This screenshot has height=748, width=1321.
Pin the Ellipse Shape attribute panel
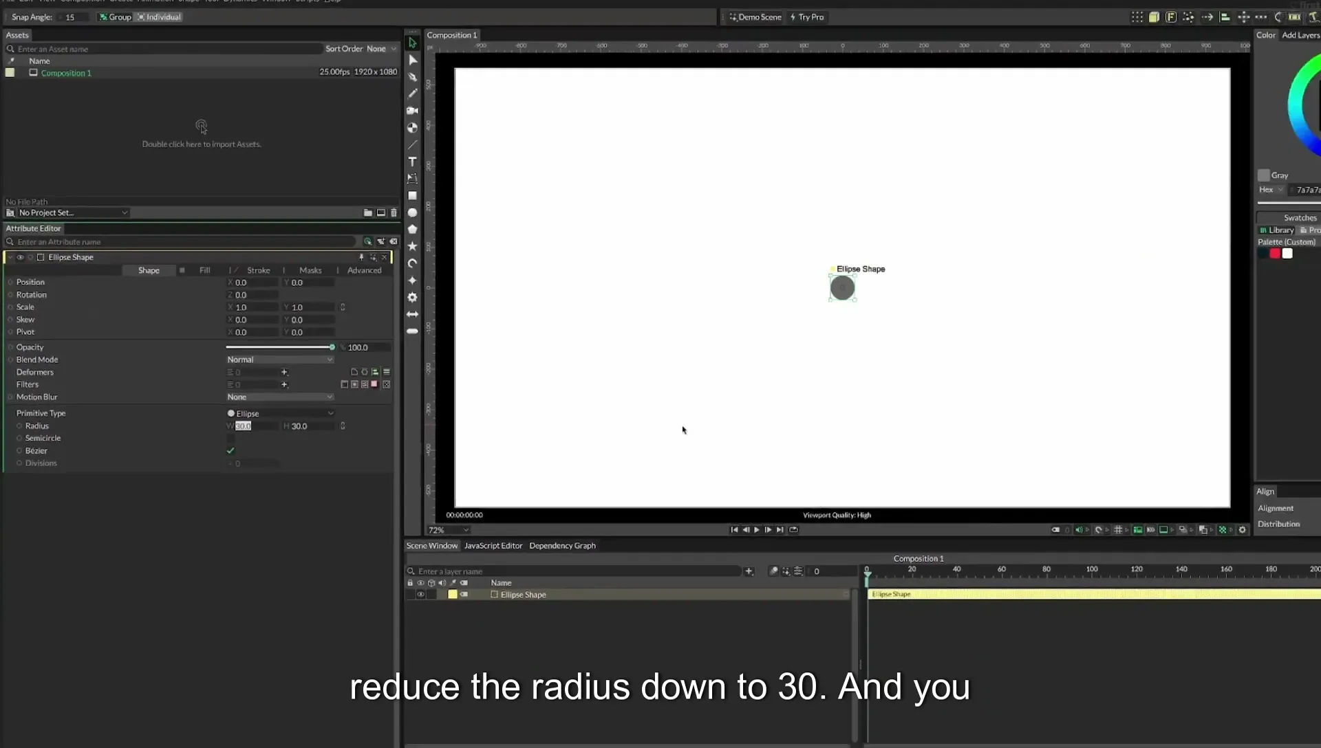[361, 257]
